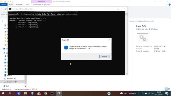Screen dimensions: 171x96
Task: Click the scroll-up arrow in the cmd window
Action: 126,12
